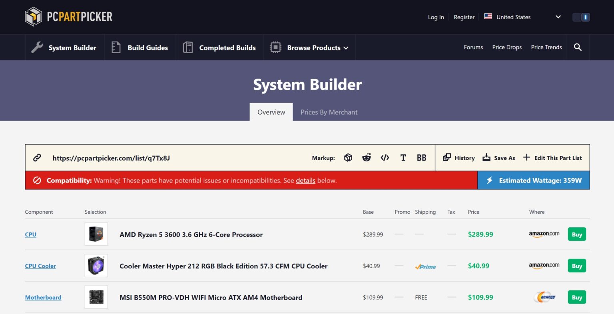Select the BBCode markup icon
Screen dimensions: 614x314
421,158
